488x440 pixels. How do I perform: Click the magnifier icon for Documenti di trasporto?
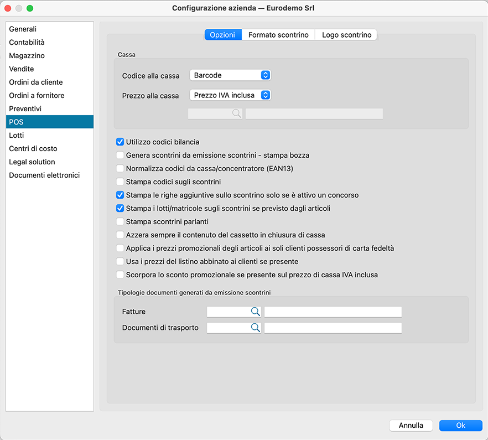[x=255, y=328]
